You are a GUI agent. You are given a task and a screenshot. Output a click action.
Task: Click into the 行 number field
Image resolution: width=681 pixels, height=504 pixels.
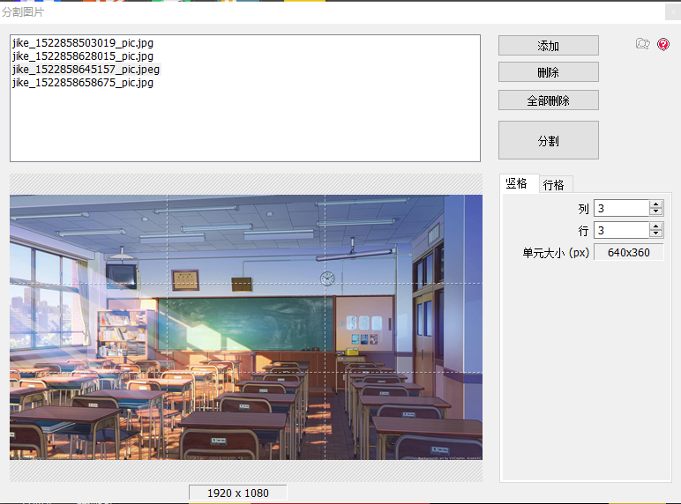click(622, 230)
